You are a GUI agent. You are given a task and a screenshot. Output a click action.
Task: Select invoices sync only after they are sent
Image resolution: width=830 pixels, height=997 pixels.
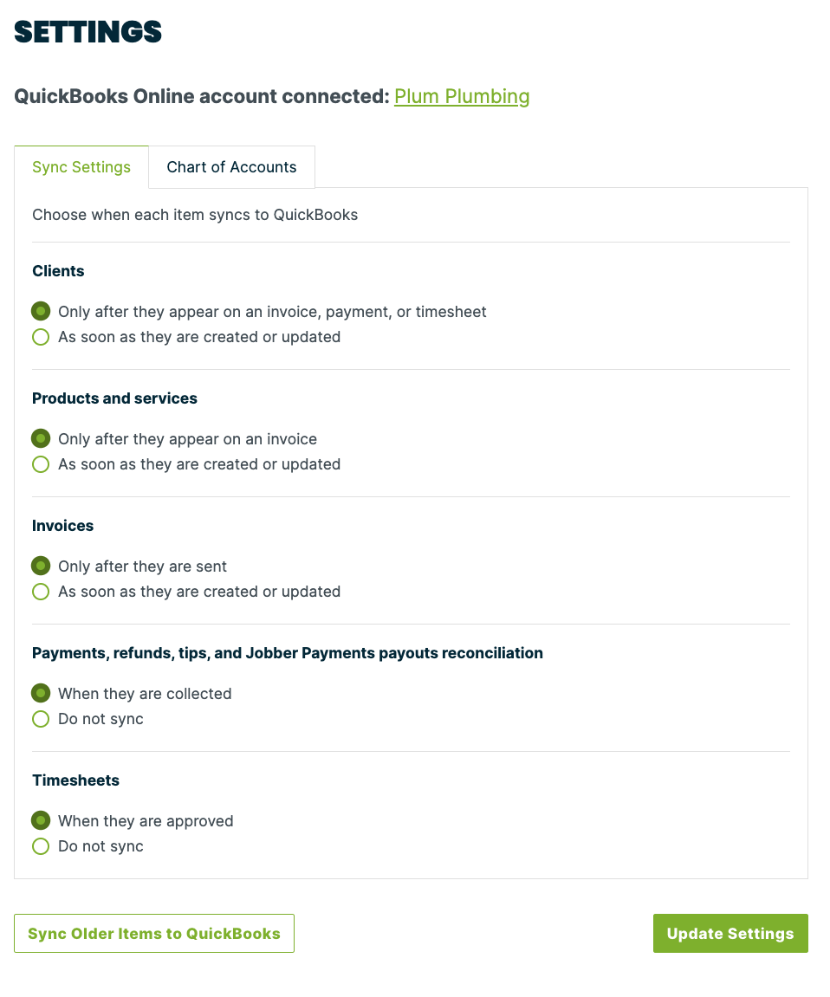click(41, 566)
